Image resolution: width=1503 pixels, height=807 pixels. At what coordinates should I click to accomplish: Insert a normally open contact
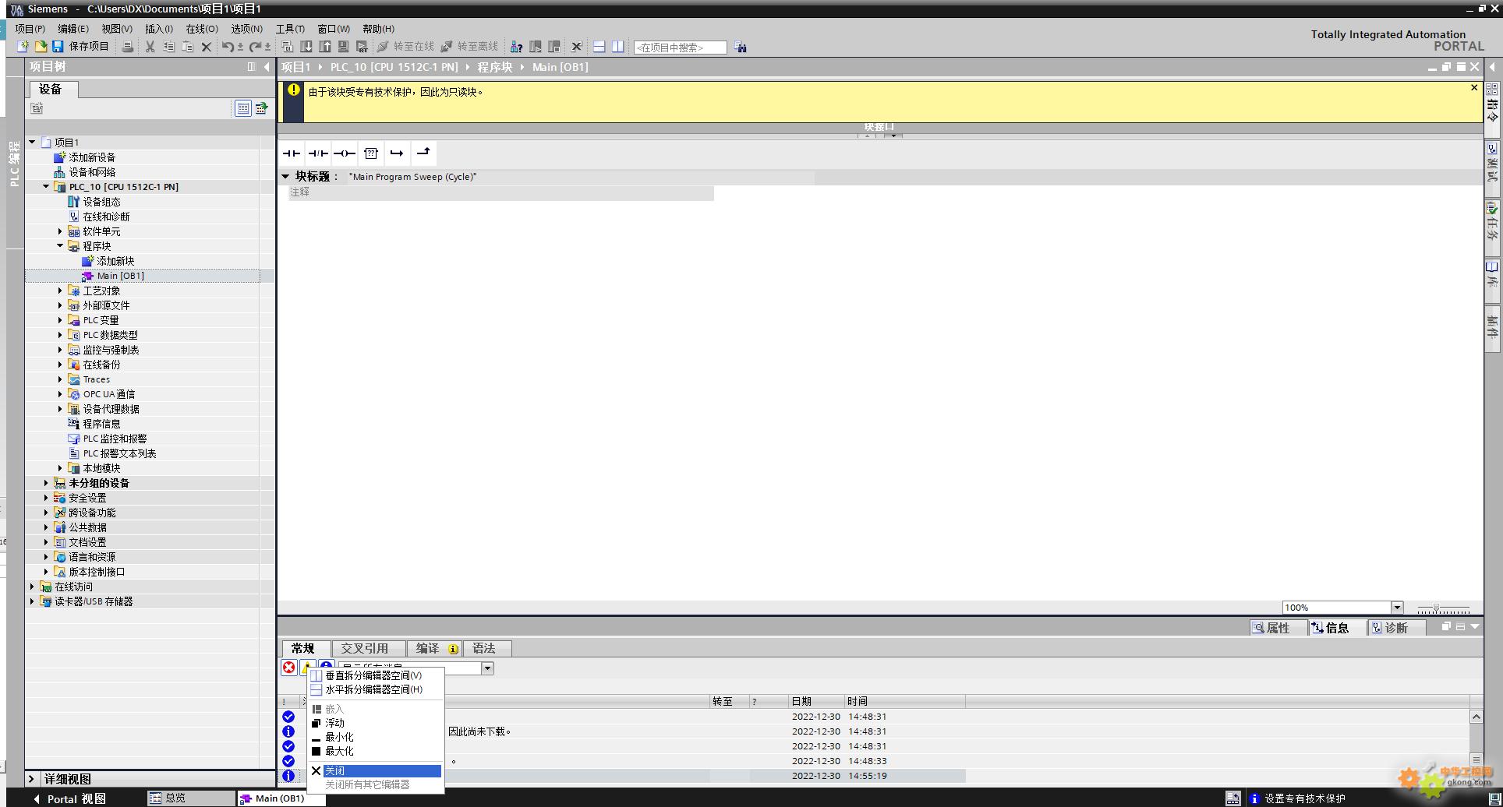point(292,153)
